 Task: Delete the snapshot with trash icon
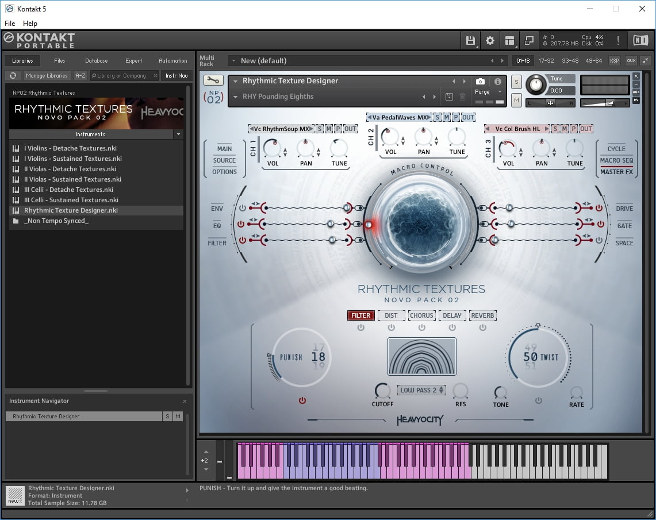pyautogui.click(x=463, y=97)
